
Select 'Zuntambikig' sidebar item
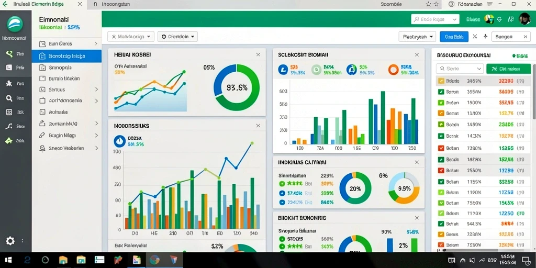click(x=66, y=124)
